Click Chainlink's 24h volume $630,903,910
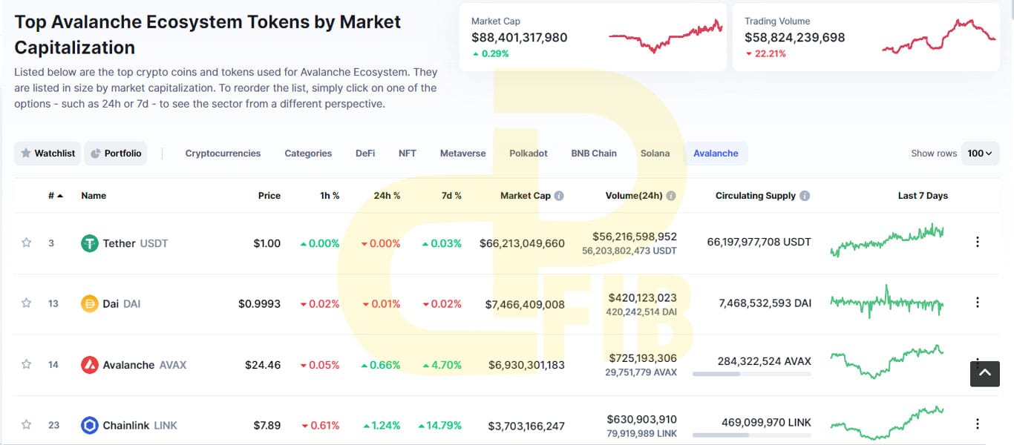This screenshot has width=1014, height=445. point(642,419)
